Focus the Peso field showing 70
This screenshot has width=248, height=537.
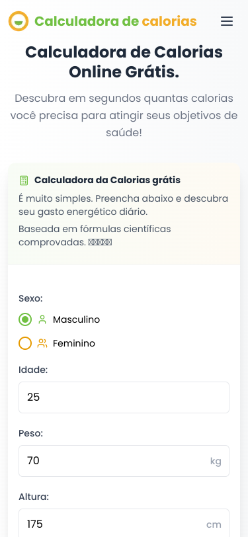click(124, 461)
